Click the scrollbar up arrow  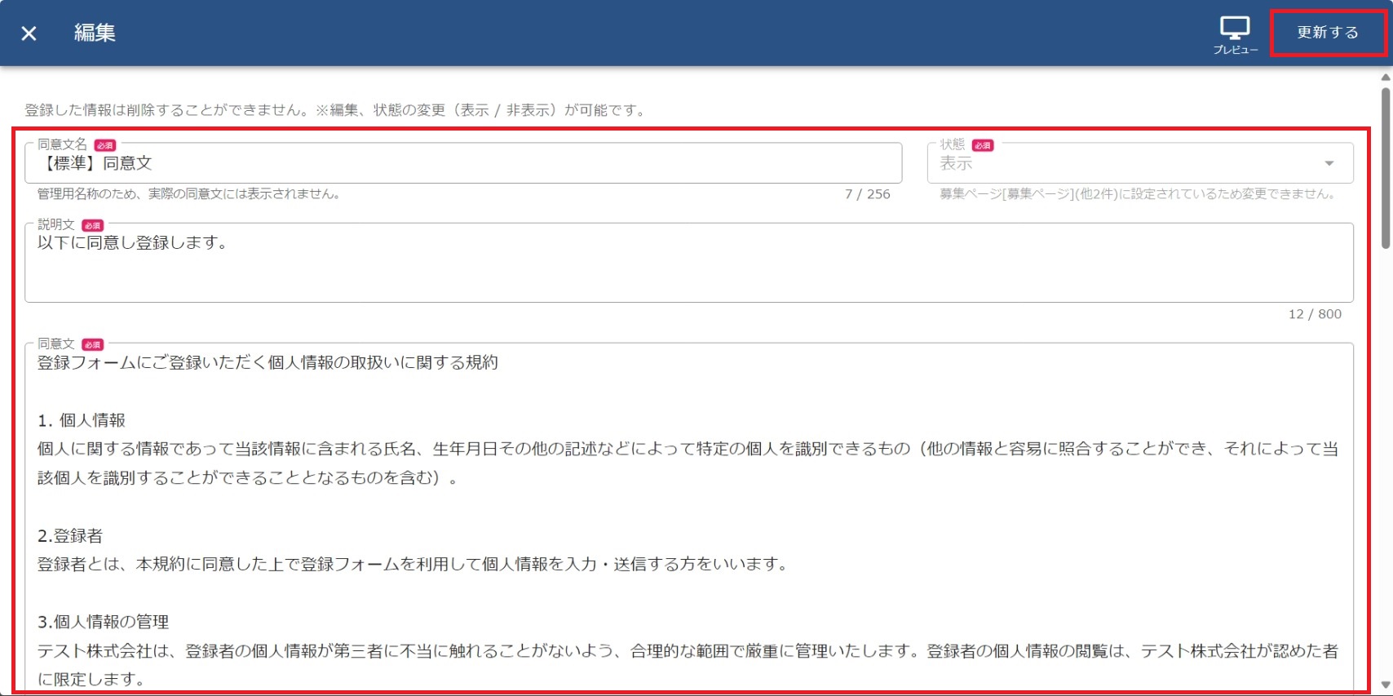tap(1385, 78)
